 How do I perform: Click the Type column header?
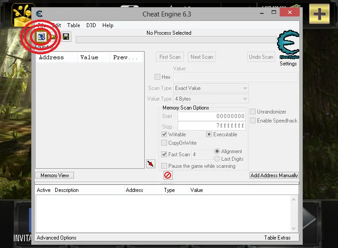click(x=175, y=190)
